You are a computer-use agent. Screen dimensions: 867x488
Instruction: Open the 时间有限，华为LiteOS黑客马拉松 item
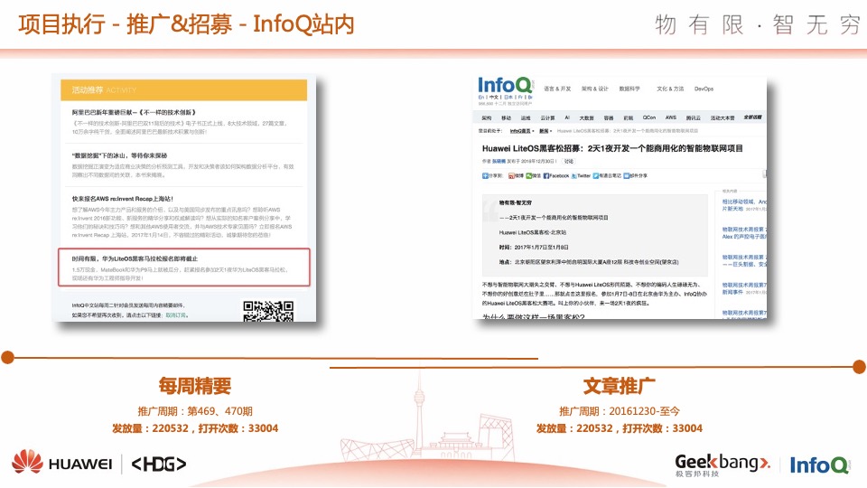point(135,259)
